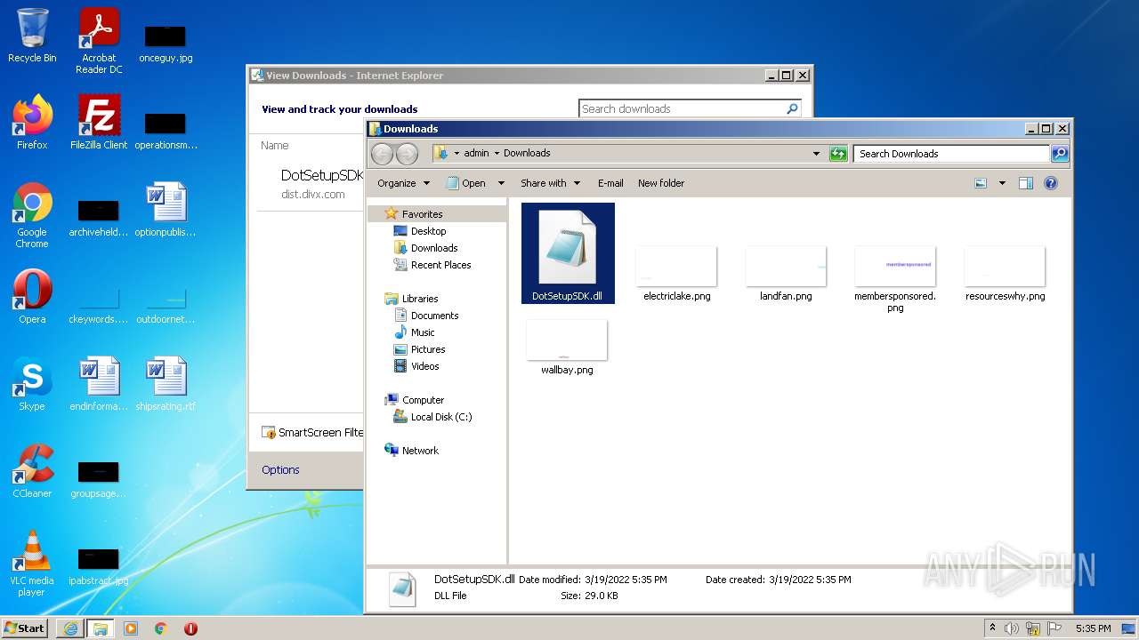Open the Organize dropdown menu
The width and height of the screenshot is (1139, 640).
click(403, 183)
